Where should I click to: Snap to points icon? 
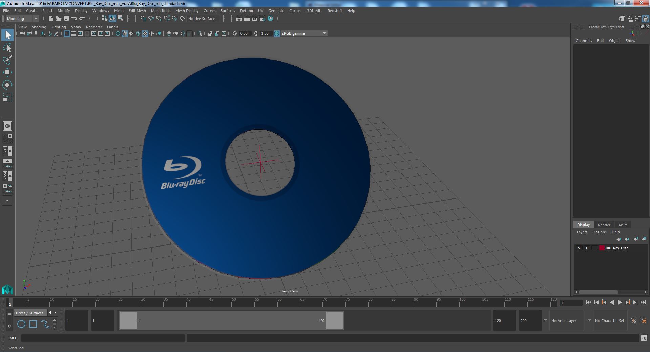click(x=159, y=19)
